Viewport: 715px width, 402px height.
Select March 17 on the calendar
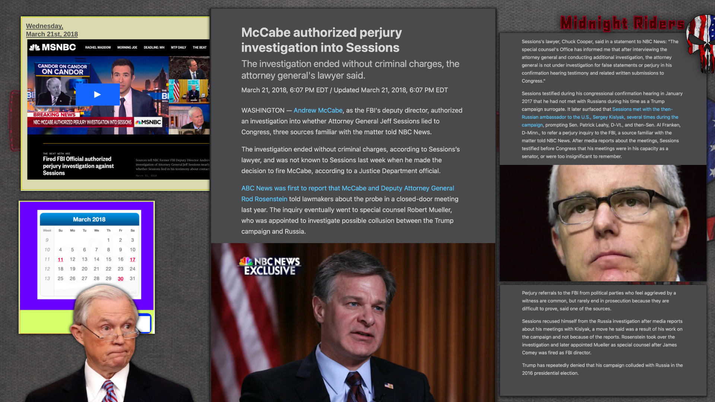pyautogui.click(x=133, y=259)
